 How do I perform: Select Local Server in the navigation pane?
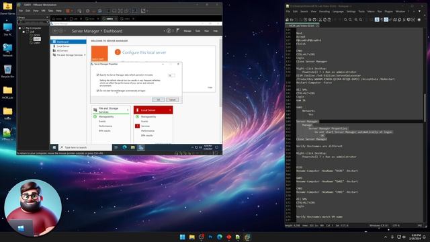point(62,46)
